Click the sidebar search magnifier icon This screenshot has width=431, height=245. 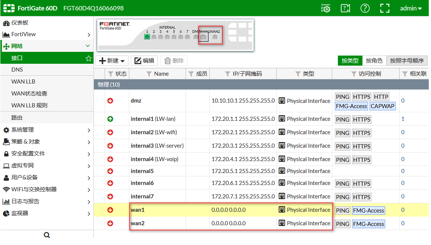click(47, 235)
